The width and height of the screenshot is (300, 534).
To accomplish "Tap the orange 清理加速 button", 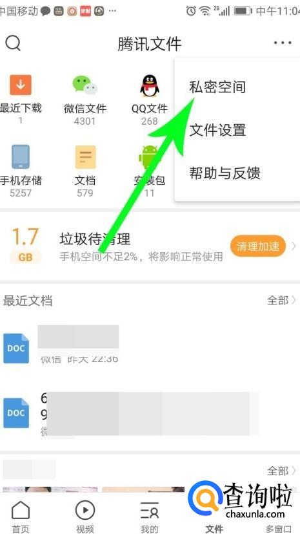I will point(258,246).
